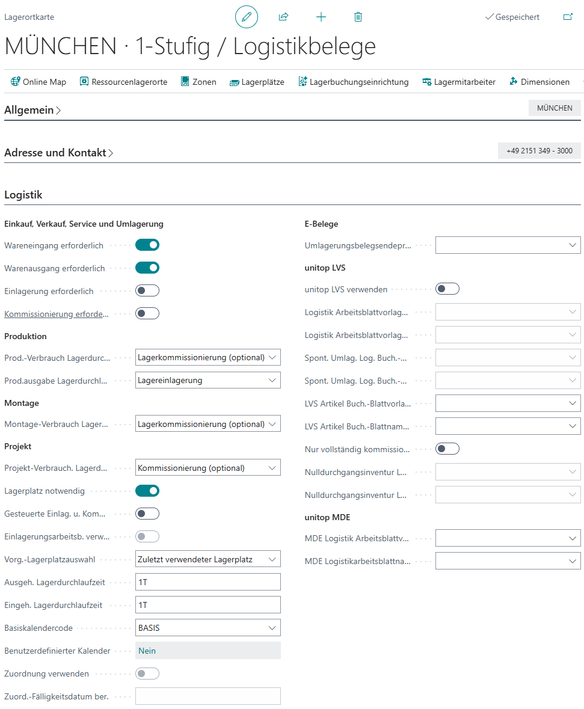Click Nein link for Benutzerdefinierter Kalender

147,651
